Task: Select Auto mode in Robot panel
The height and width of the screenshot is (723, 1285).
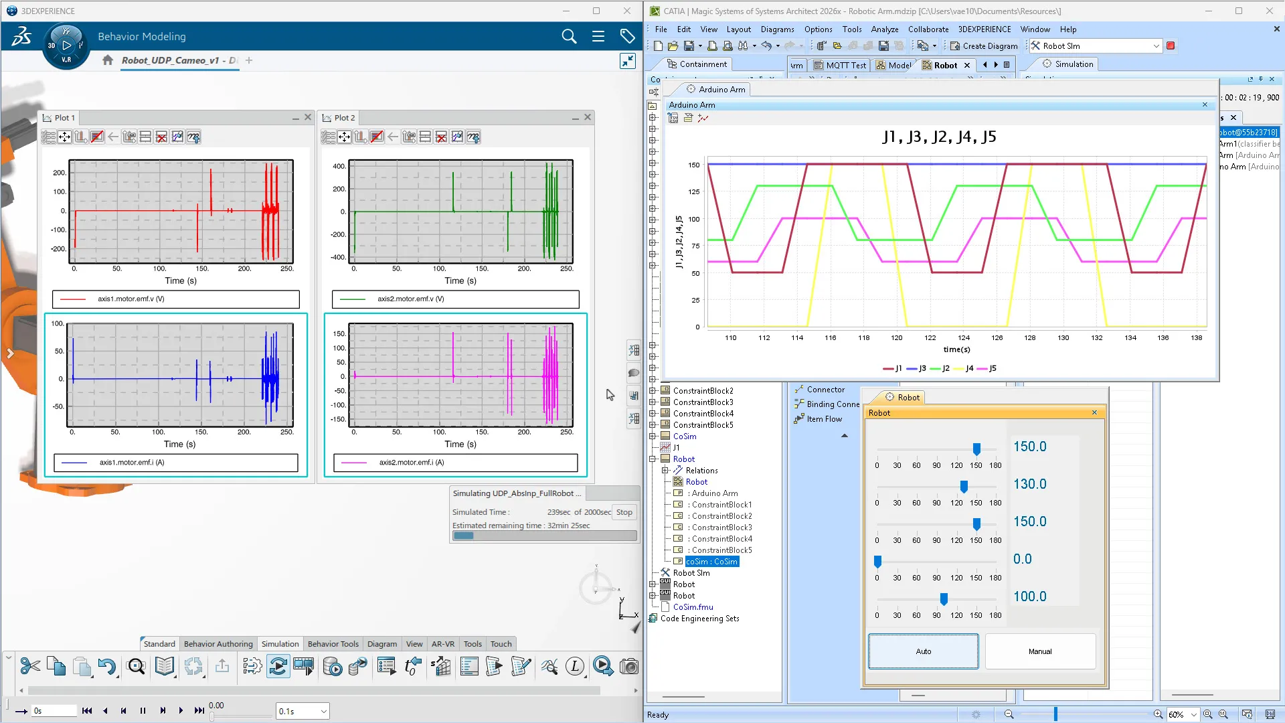Action: pyautogui.click(x=924, y=651)
